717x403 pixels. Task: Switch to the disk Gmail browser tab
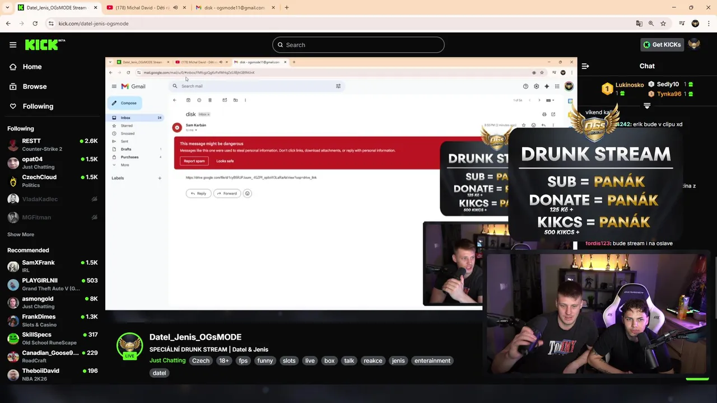point(235,8)
